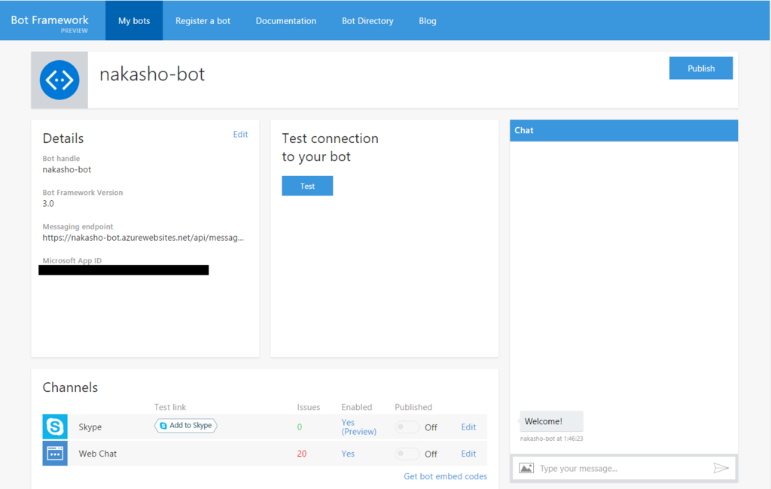This screenshot has height=489, width=771.
Task: Click the Skype issues count 0
Action: click(x=300, y=427)
